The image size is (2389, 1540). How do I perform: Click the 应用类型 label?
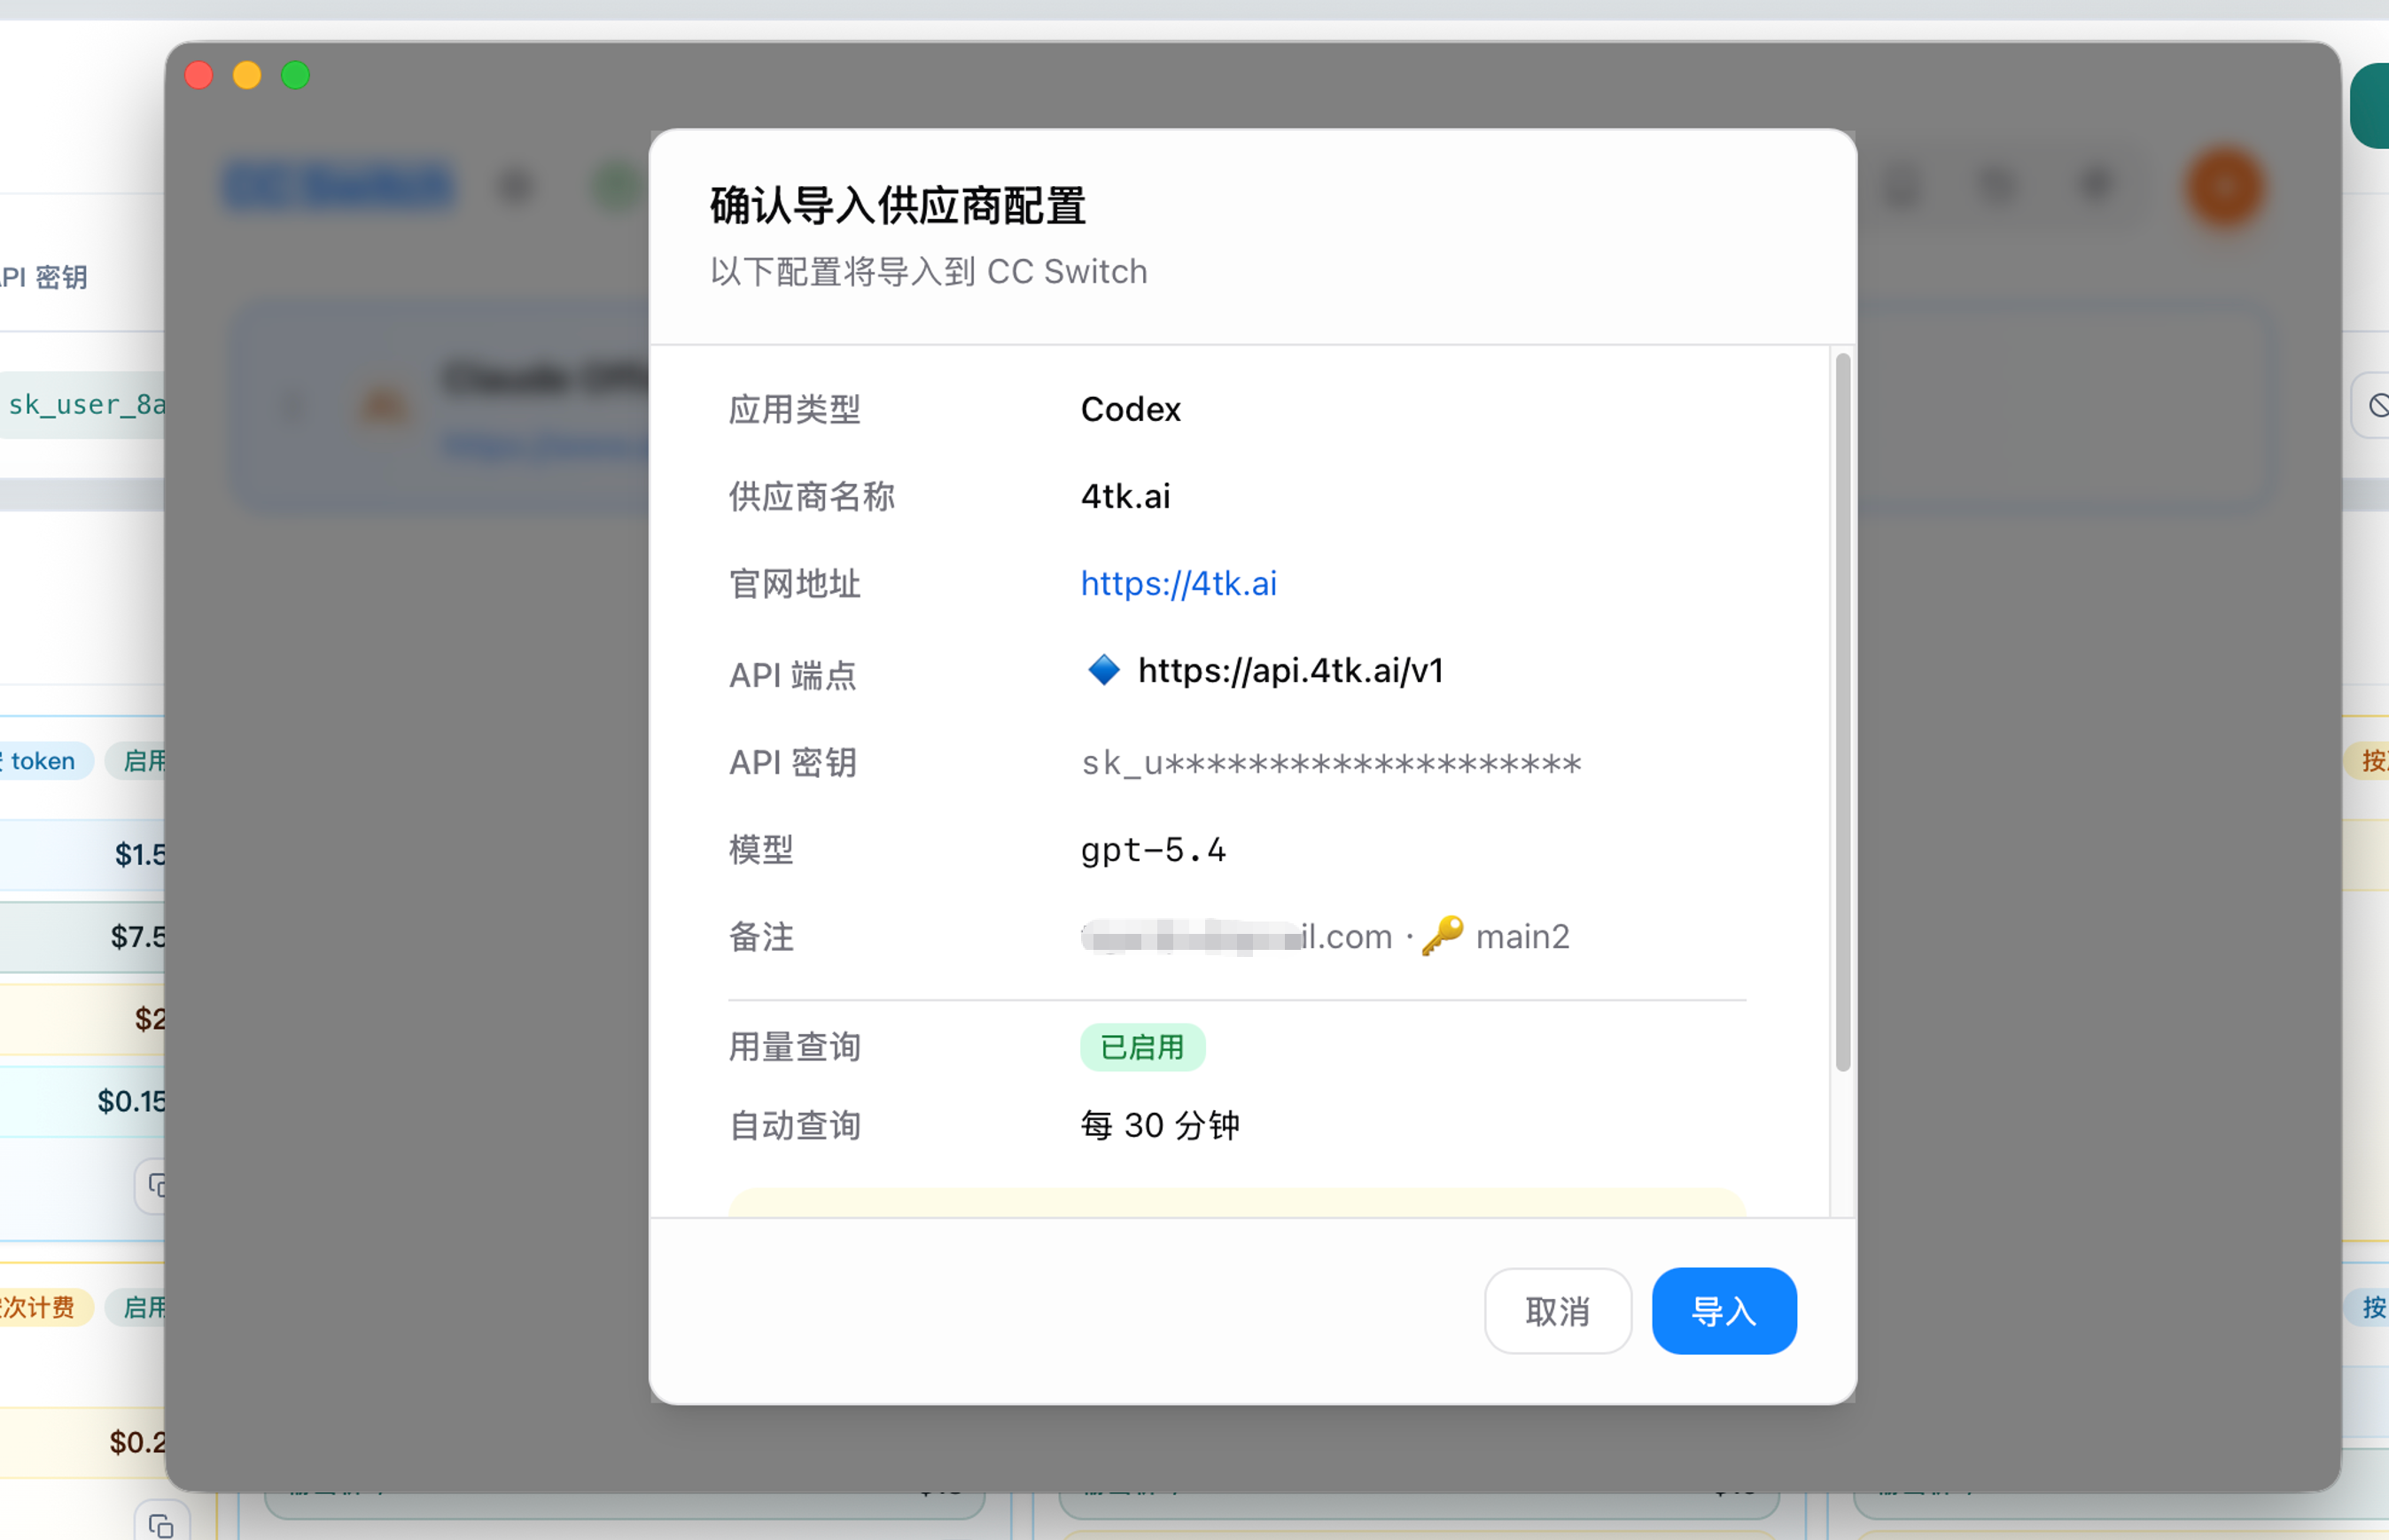(x=794, y=409)
